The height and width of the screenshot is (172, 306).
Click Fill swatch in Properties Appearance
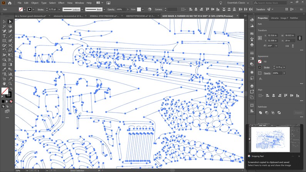(260, 62)
